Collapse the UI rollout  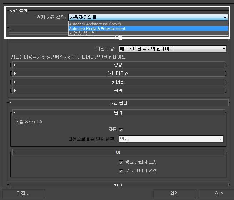point(119,152)
